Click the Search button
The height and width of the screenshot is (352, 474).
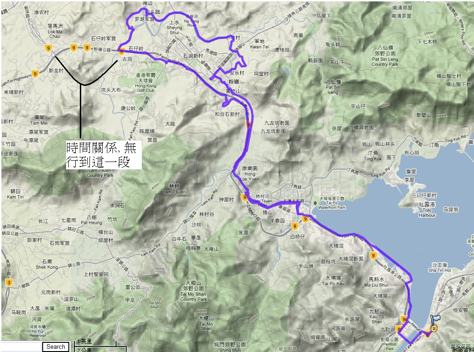(56, 347)
